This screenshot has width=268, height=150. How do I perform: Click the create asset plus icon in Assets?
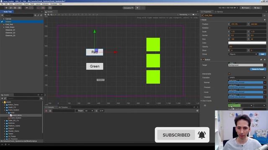click(x=2, y=98)
